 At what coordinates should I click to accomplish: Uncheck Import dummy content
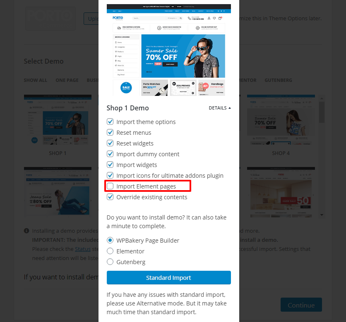point(110,154)
